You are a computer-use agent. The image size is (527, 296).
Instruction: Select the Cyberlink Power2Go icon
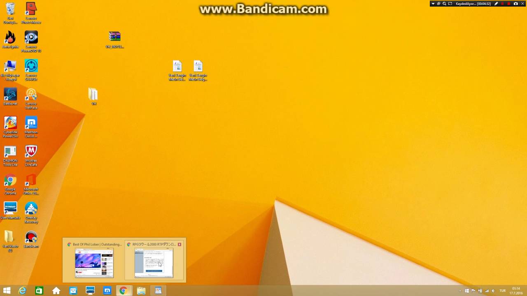(10, 127)
